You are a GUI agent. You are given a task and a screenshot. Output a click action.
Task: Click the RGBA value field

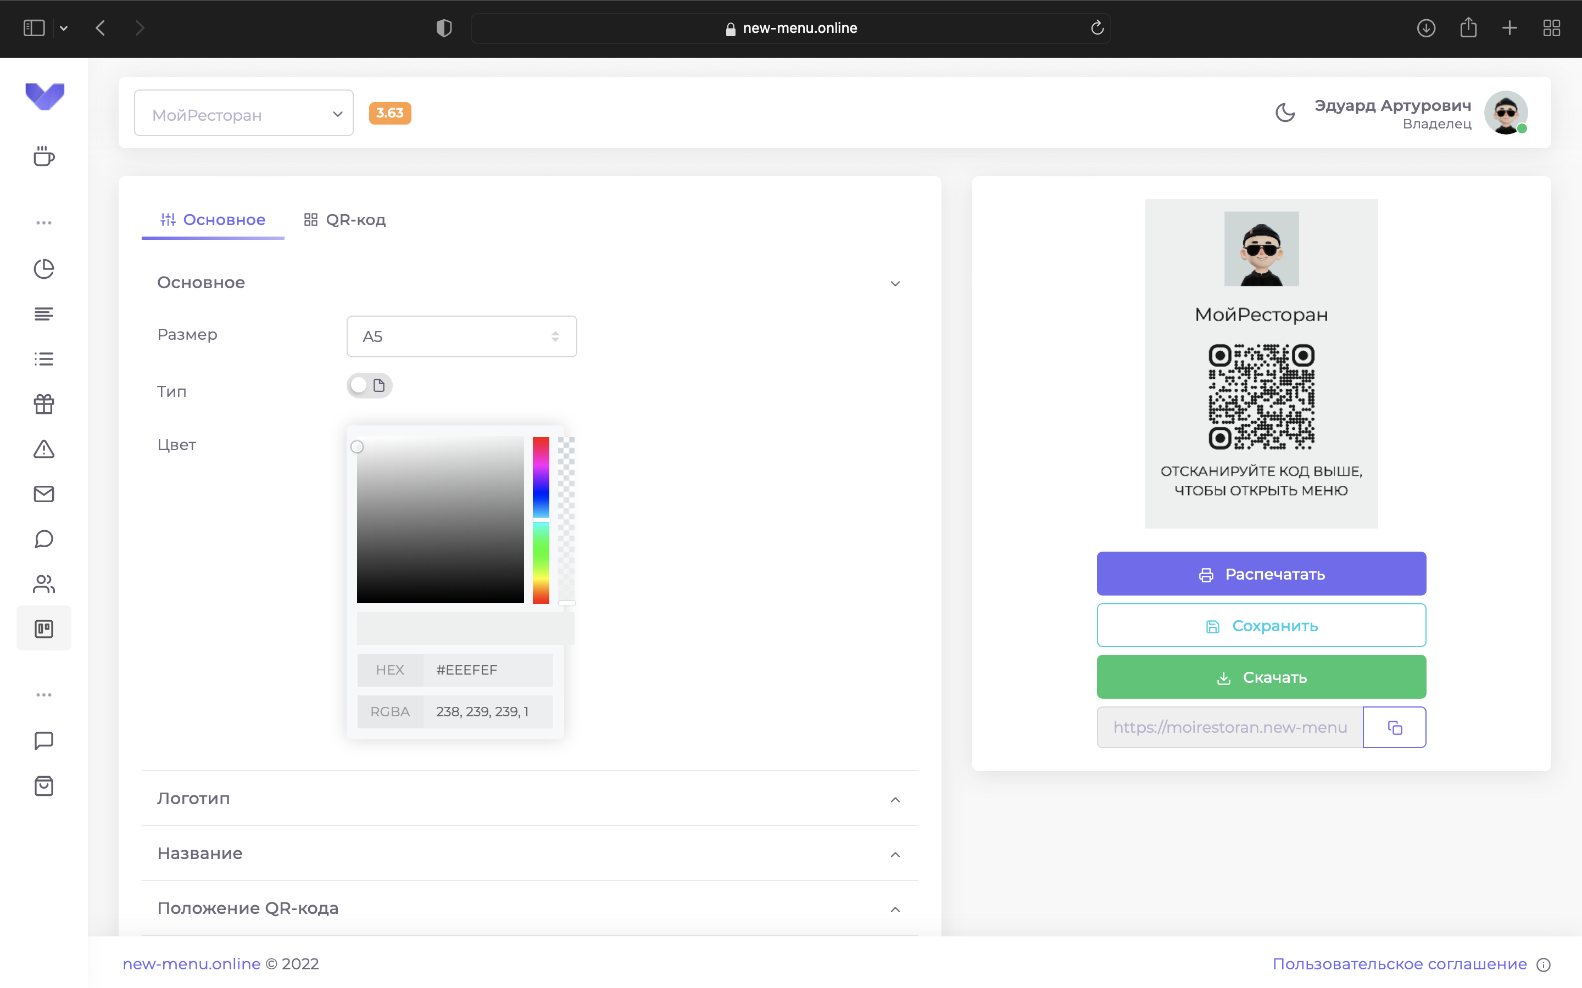(488, 711)
